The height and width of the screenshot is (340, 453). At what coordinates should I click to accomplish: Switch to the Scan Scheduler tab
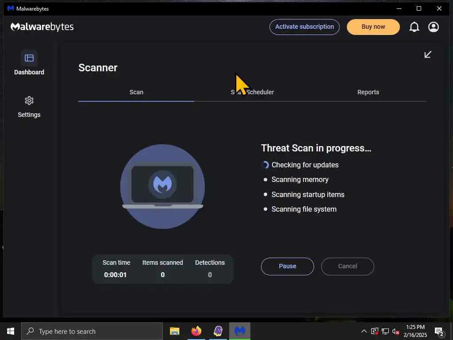point(252,92)
